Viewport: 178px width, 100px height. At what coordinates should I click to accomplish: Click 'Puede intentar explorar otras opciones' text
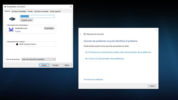point(106,46)
